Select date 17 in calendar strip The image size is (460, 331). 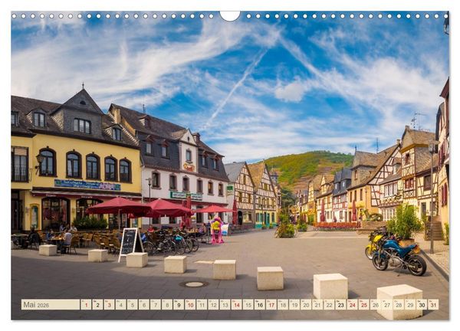click(271, 305)
